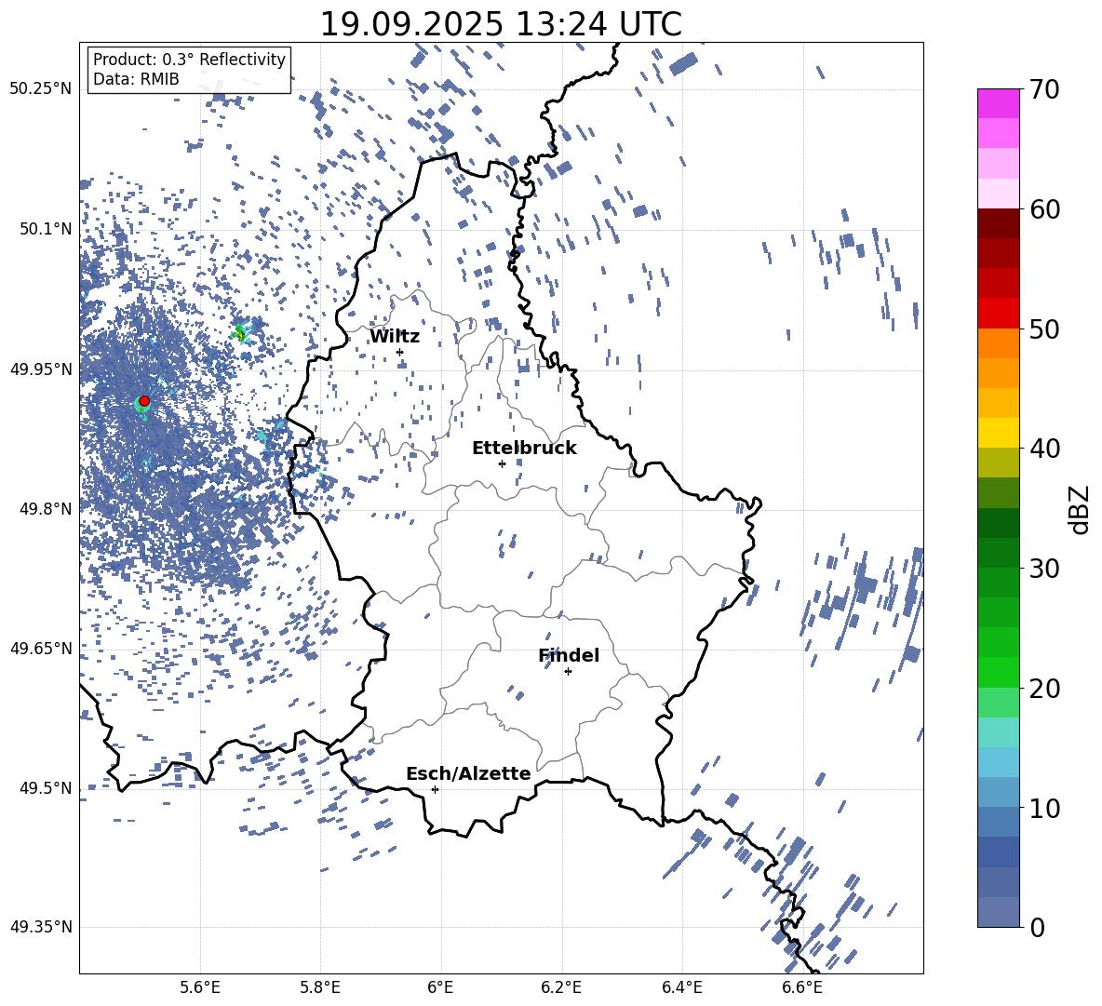This screenshot has width=1102, height=1006.
Task: Click the 49.95°N latitude label
Action: 41,369
